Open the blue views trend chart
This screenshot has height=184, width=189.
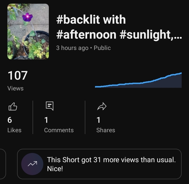(138, 80)
